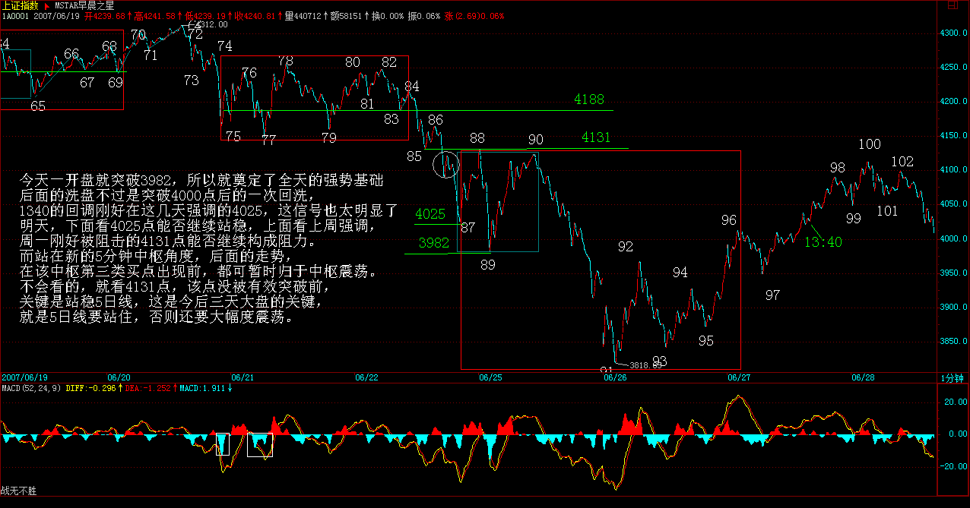Click the 06/22 date on time axis

click(x=366, y=377)
